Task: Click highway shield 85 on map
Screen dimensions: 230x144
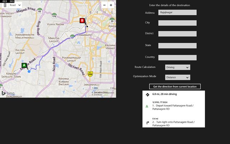Action: (x=40, y=11)
